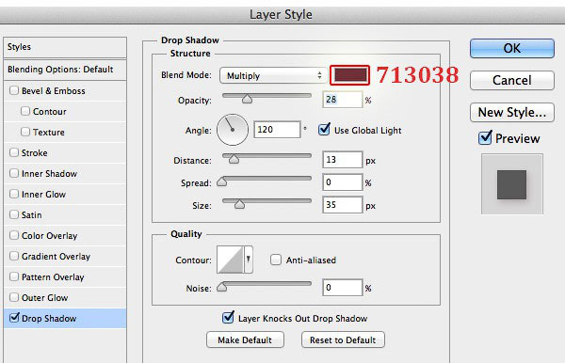Click the Angle dial control
This screenshot has height=363, width=565.
click(233, 130)
